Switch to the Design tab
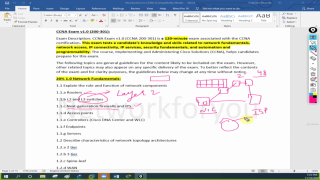Image resolution: width=320 pixels, height=180 pixels. 64,8
